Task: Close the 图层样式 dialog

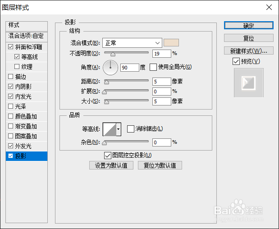Action: 269,7
